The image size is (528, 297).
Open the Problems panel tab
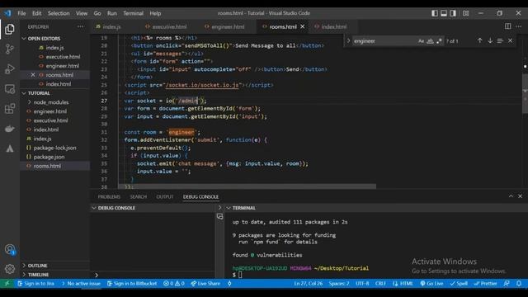pos(109,196)
